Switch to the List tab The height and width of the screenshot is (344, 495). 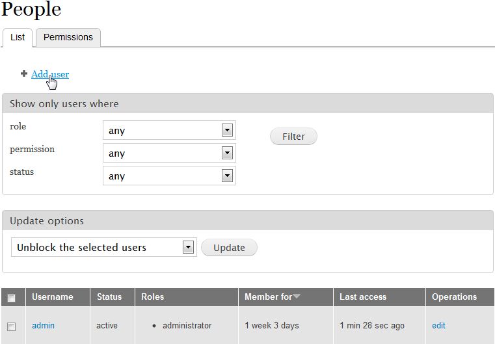(x=18, y=37)
